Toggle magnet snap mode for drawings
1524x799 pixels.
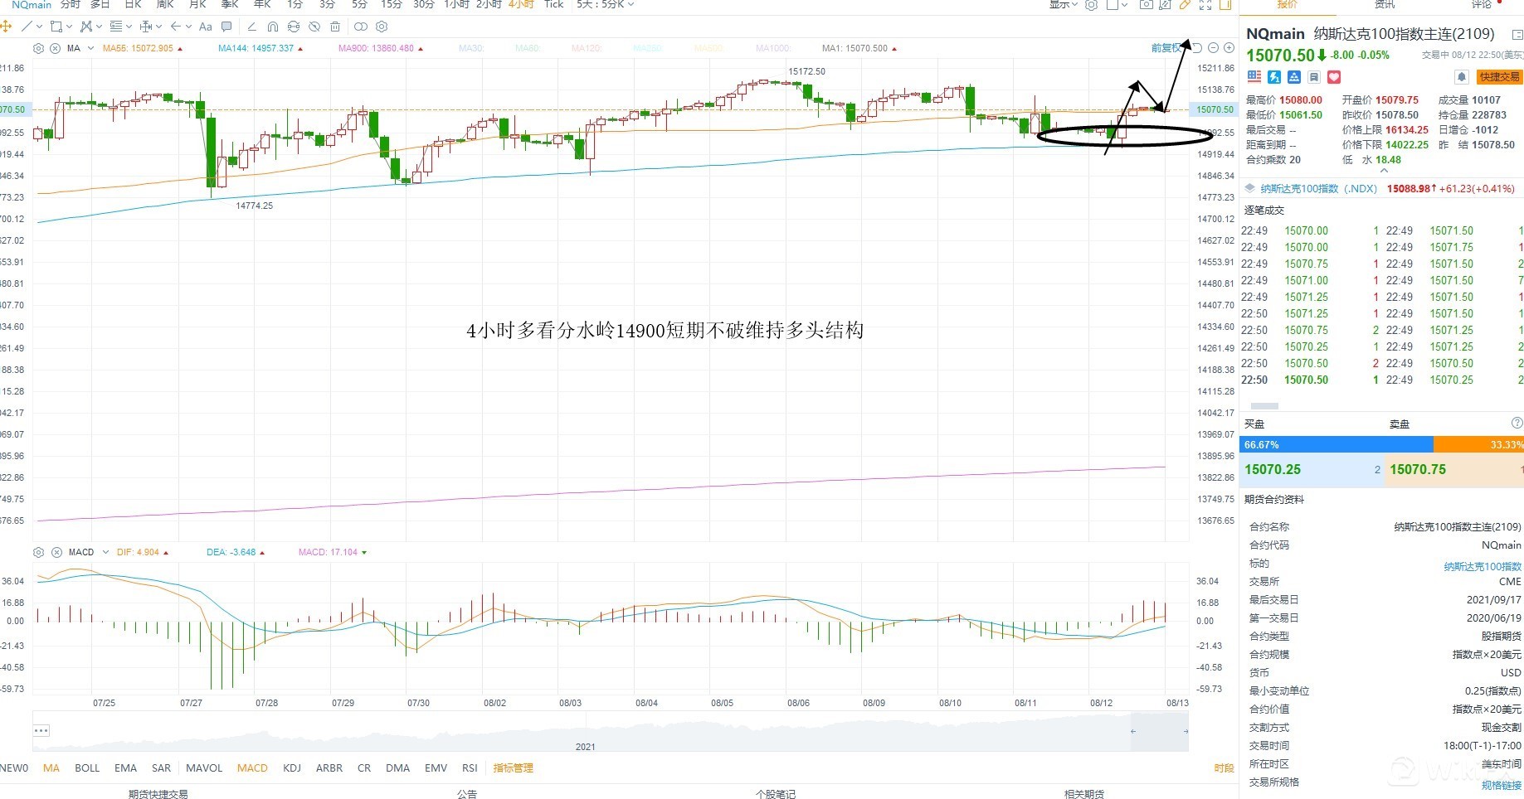(x=272, y=27)
